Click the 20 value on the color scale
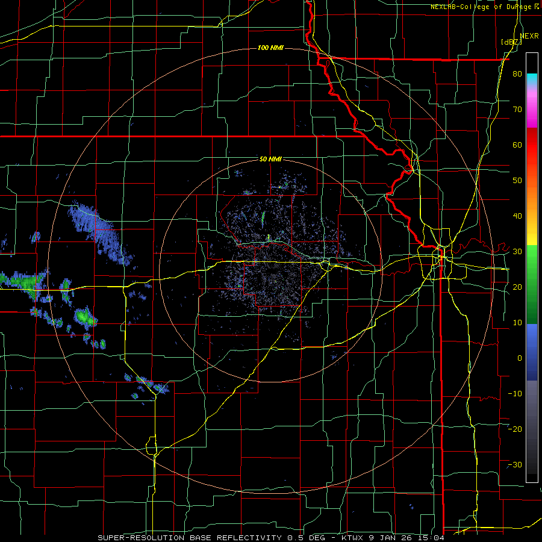 point(517,287)
